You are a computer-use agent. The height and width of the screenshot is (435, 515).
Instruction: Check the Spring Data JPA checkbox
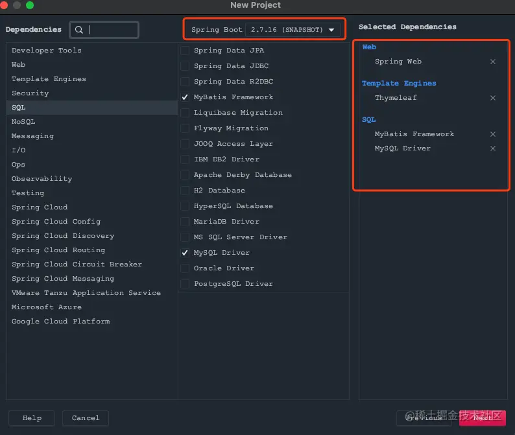point(185,51)
